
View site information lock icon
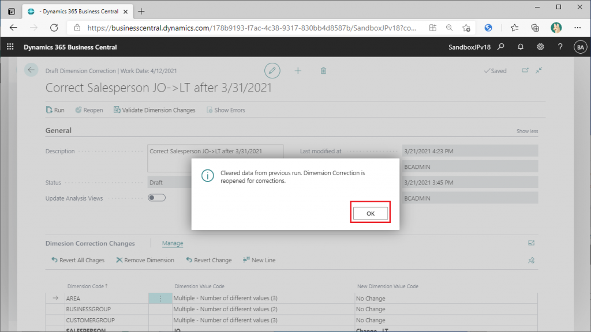(x=77, y=28)
